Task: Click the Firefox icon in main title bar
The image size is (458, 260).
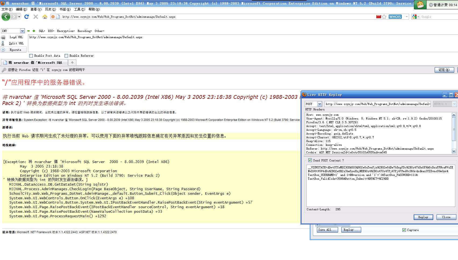Action: [x=3, y=3]
